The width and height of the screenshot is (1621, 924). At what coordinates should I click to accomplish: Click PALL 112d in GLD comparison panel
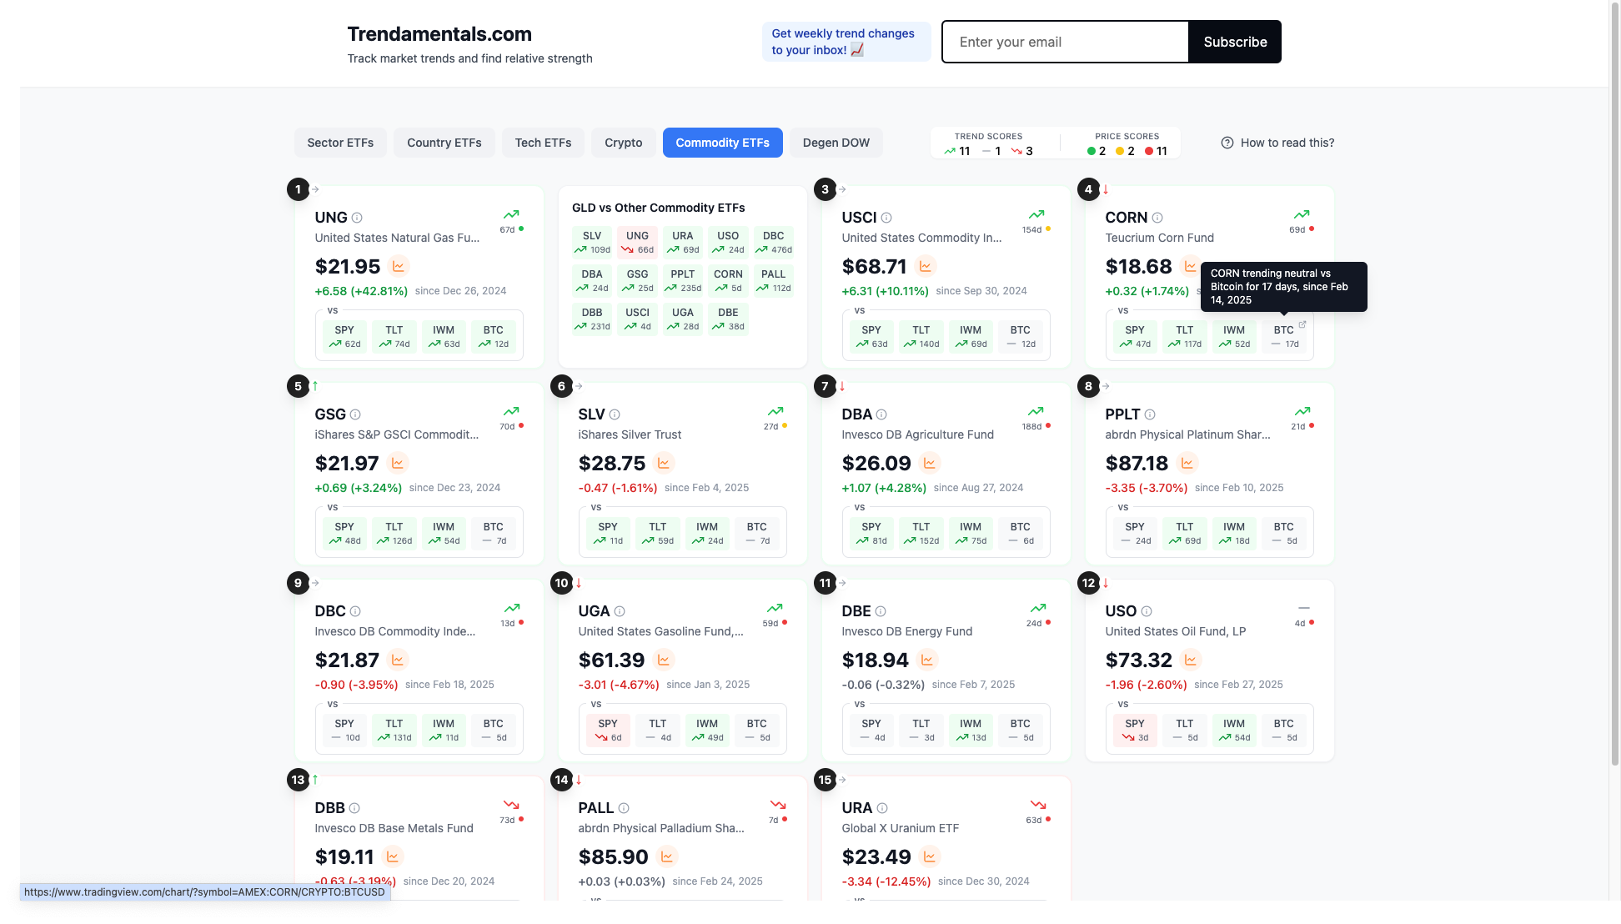[x=773, y=281]
